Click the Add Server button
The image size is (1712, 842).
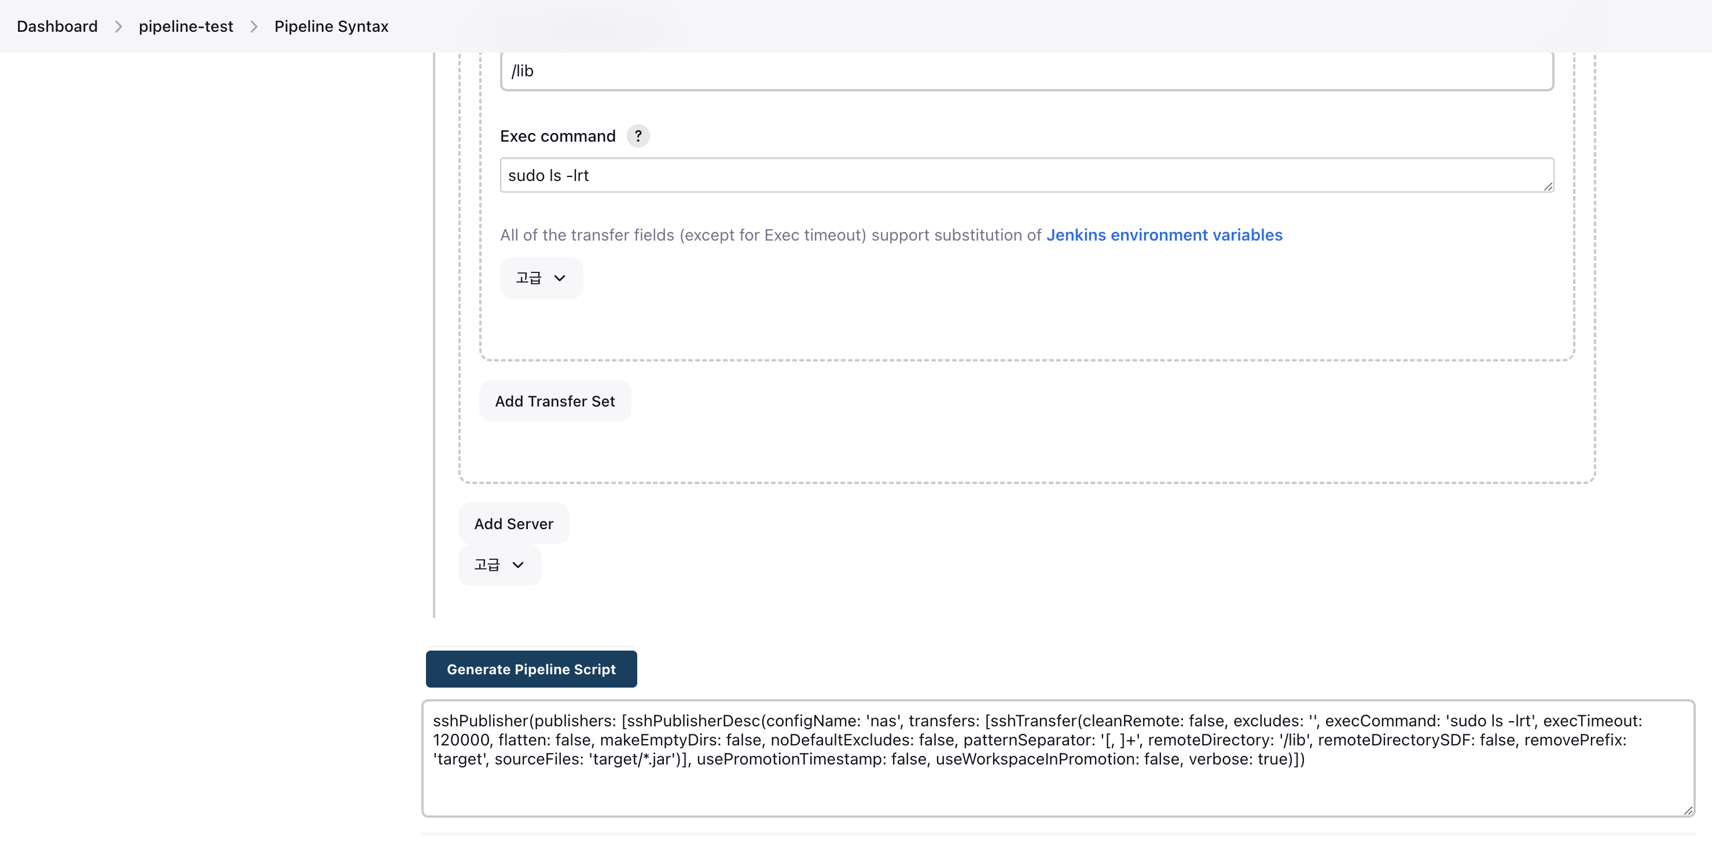click(513, 524)
